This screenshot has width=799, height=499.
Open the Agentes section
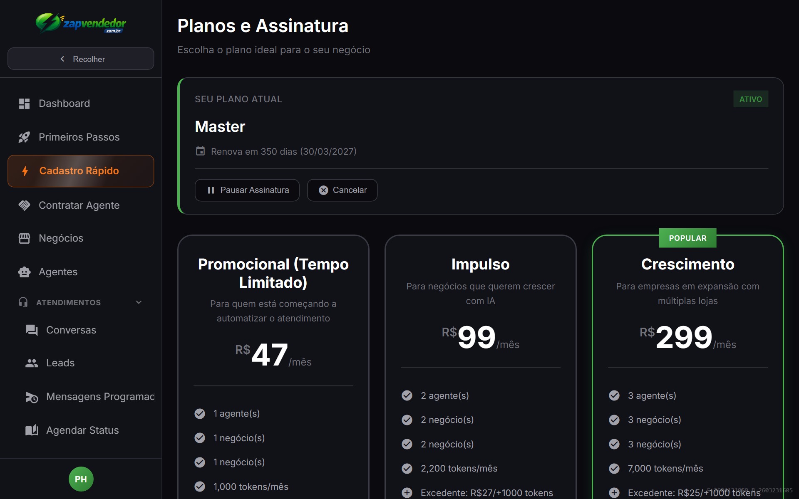tap(81, 272)
